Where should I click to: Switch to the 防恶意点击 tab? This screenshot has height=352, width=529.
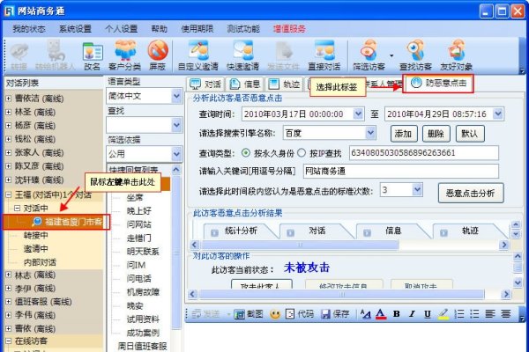pos(438,84)
